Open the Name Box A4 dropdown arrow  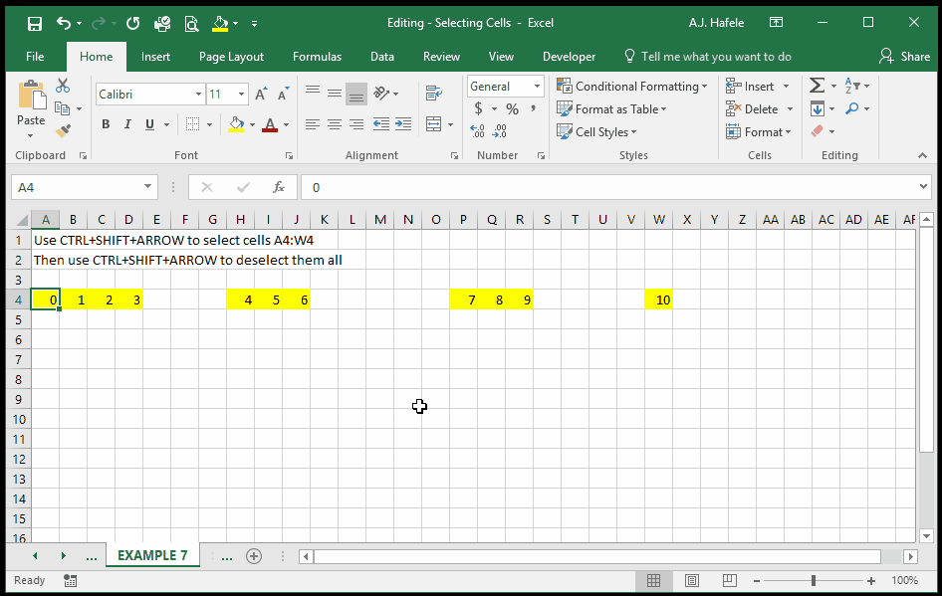click(147, 187)
